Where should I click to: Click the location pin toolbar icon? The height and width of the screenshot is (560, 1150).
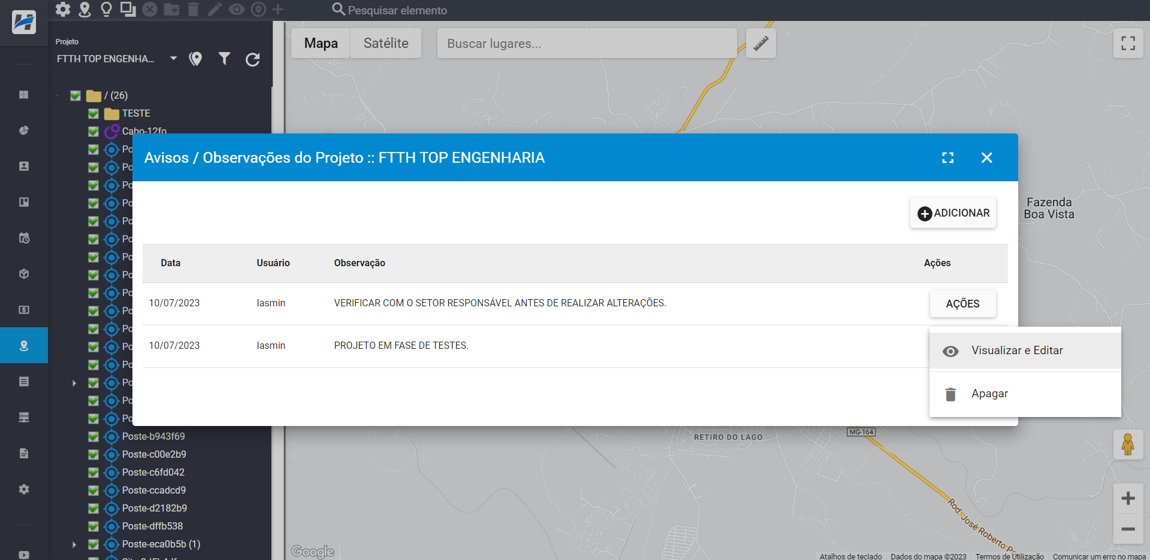pyautogui.click(x=84, y=10)
